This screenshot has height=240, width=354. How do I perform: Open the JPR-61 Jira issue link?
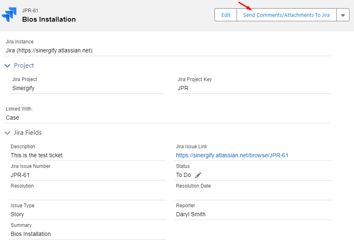[232, 156]
